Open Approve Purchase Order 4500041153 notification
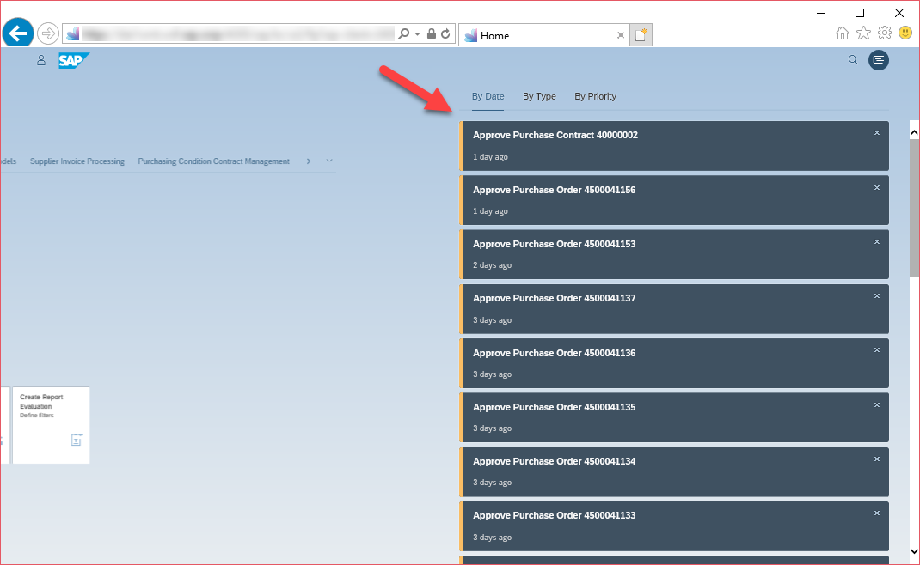 click(x=674, y=254)
